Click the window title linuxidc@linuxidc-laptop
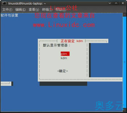Viewport: 127px width, 113px height. tap(27, 4)
